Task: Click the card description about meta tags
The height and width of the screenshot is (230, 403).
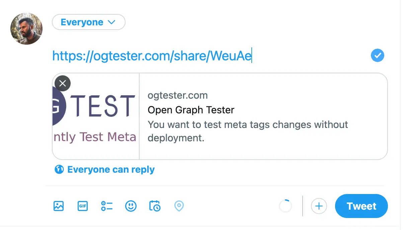Action: coord(248,131)
